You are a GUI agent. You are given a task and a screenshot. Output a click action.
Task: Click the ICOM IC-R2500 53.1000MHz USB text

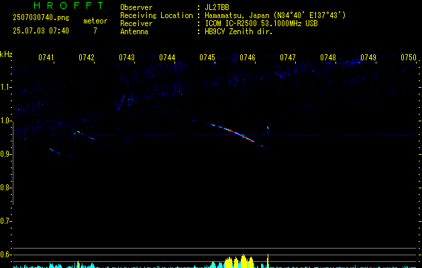(x=262, y=23)
